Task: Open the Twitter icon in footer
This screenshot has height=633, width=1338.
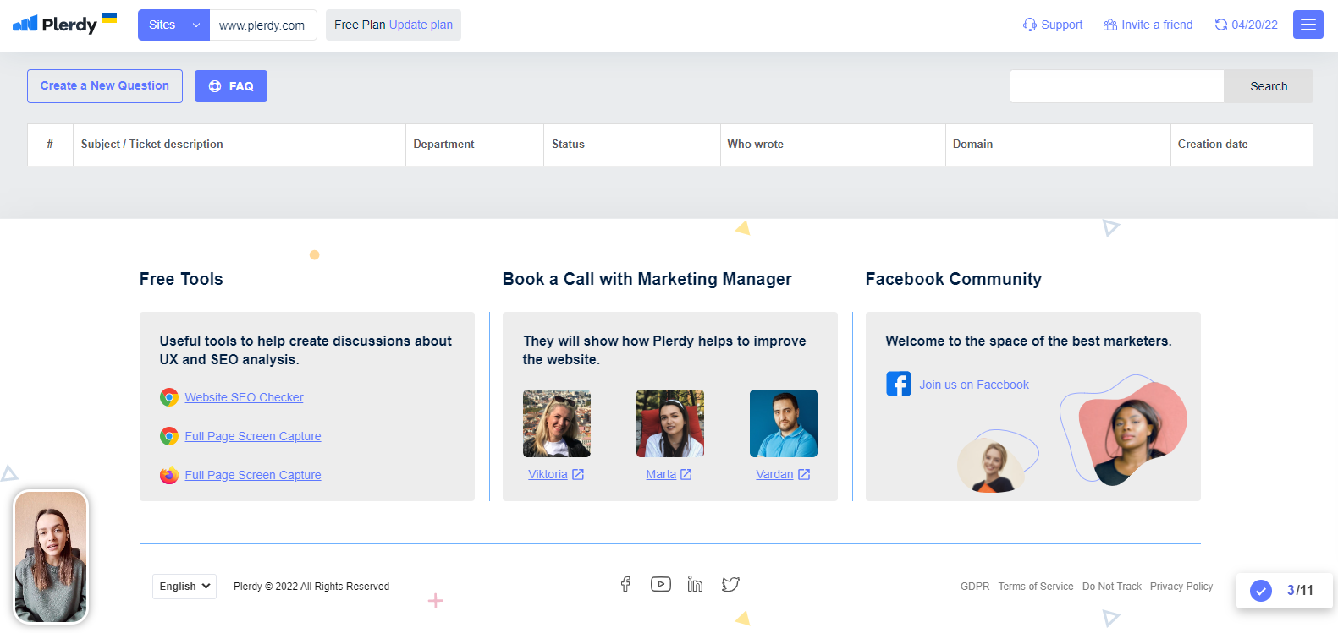Action: tap(730, 584)
